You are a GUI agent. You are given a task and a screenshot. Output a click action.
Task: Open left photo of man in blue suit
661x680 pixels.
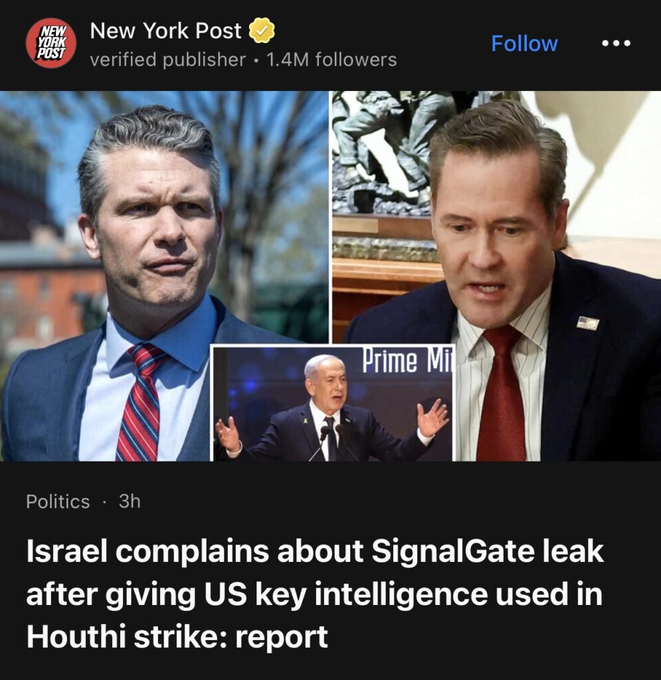point(164,276)
